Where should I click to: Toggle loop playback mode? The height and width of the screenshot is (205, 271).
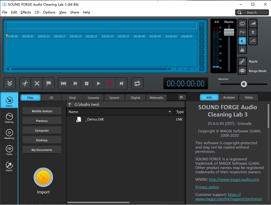tap(137, 84)
